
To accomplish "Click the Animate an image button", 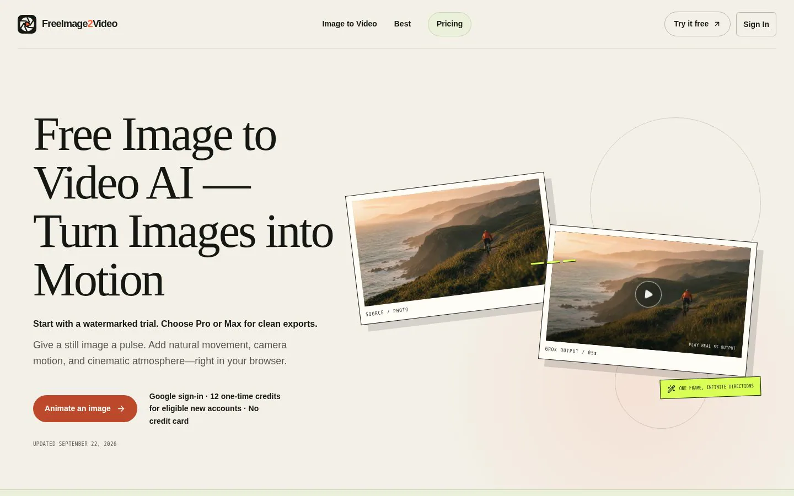I will (x=85, y=408).
